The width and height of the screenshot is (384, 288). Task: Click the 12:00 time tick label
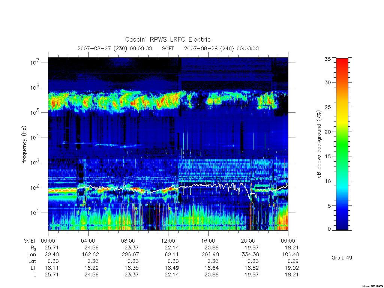tap(168, 241)
